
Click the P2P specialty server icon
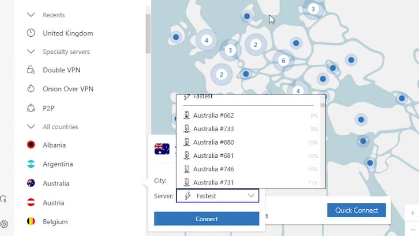coord(31,108)
